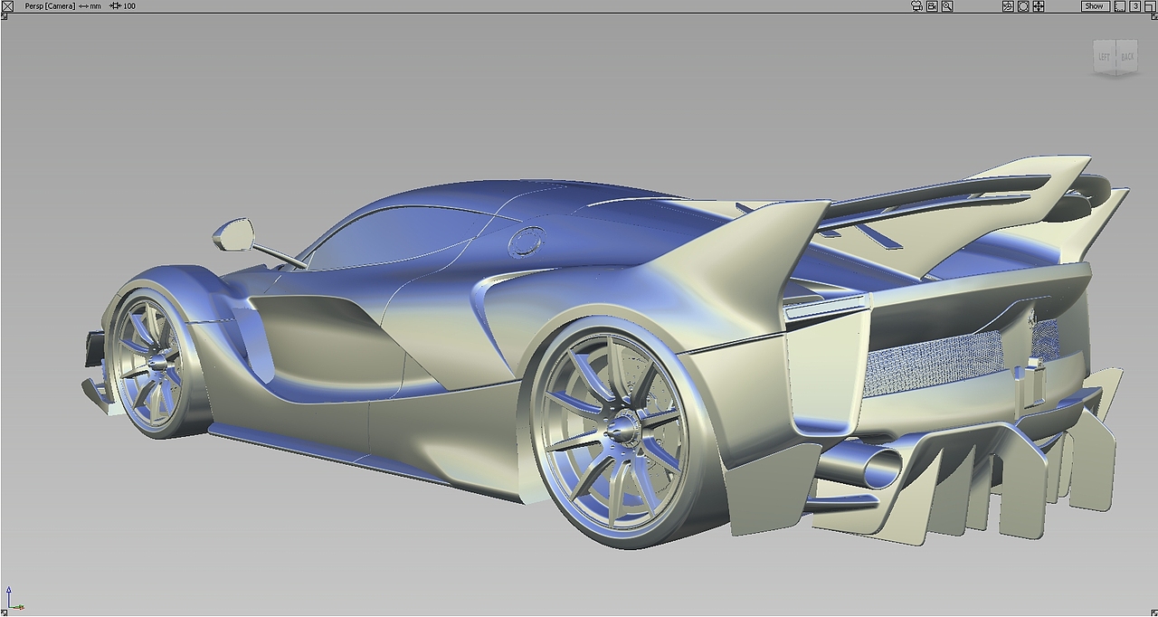
Task: Click the pan arrows icon
Action: 1037,5
